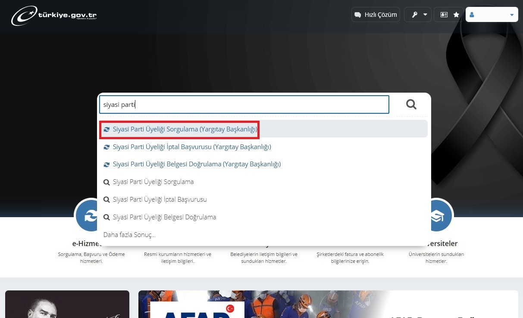Click the magnifier icon beside Siyasi Parti Üyeliği İptal Başvurusu suggestion

(x=106, y=200)
